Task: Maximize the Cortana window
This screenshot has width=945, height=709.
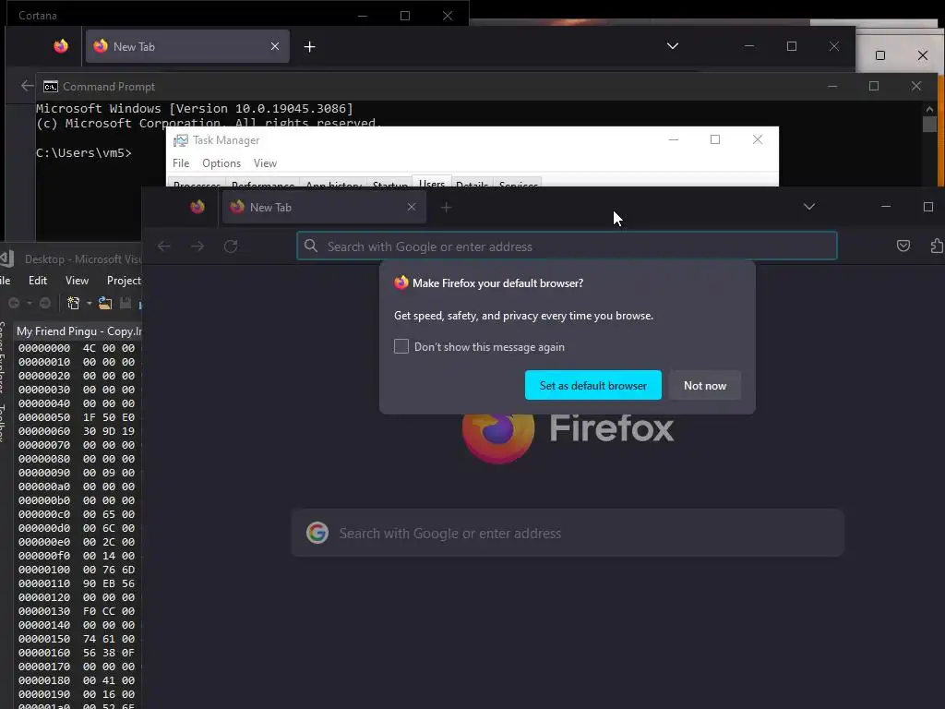Action: pyautogui.click(x=405, y=16)
